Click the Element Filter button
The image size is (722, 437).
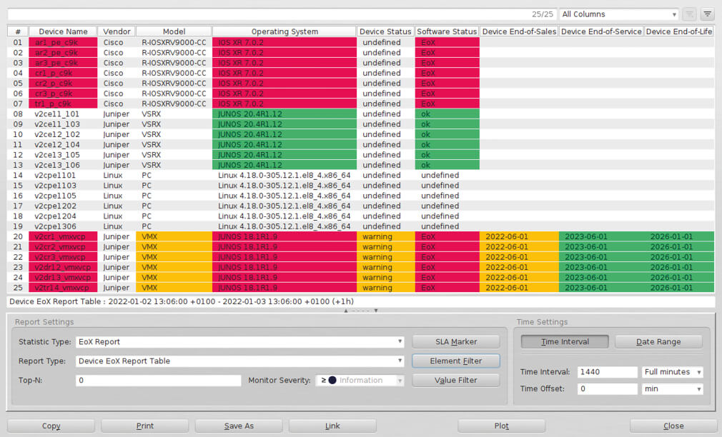click(x=456, y=361)
